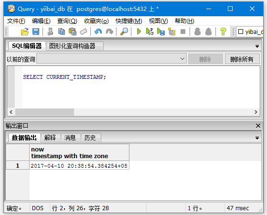Viewport: 267px width, 215px height.
Task: Explain the query icon
Action: [x=172, y=32]
